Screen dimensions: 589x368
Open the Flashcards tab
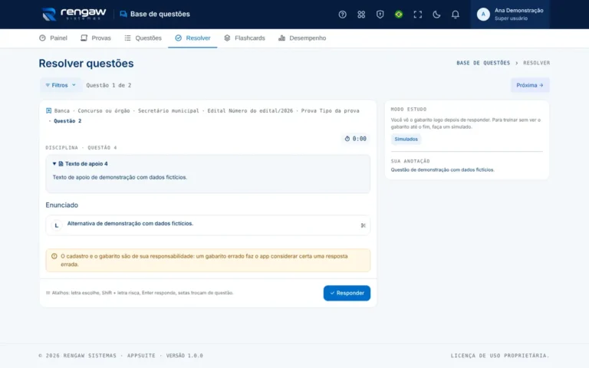tap(245, 38)
